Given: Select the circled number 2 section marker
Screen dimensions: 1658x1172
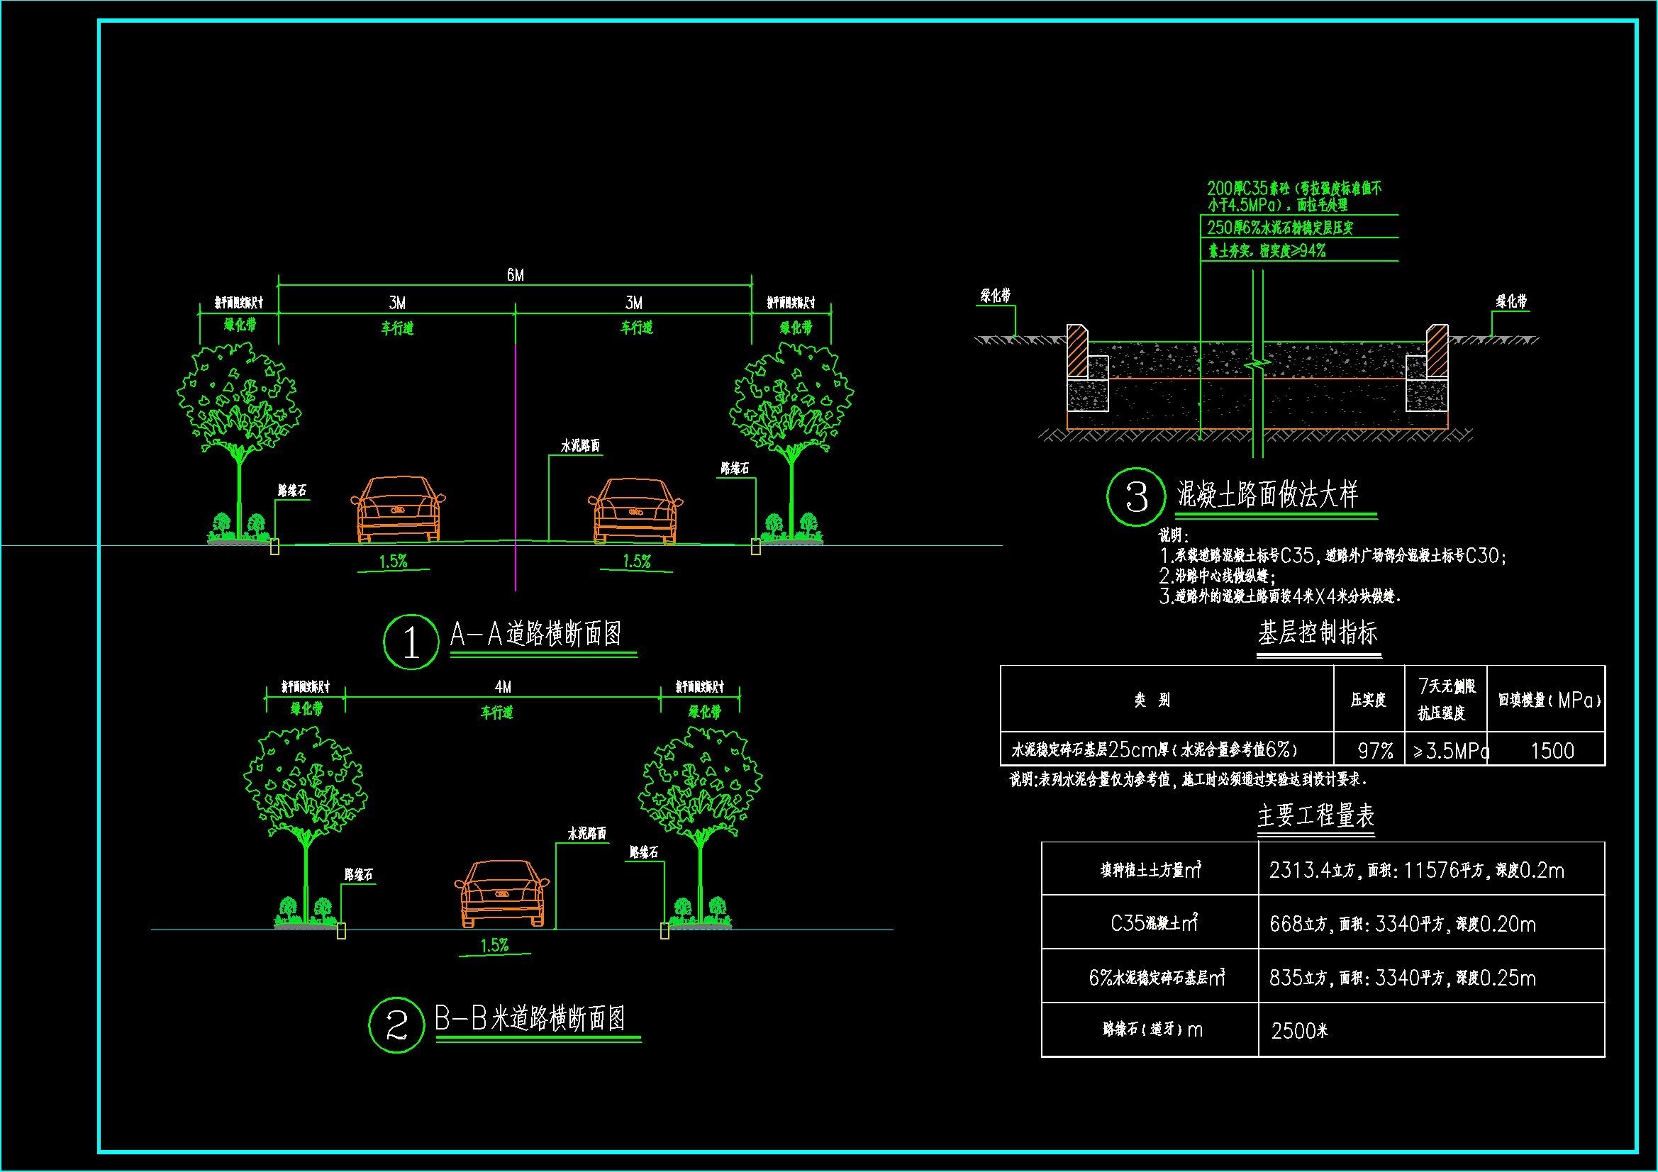Looking at the screenshot, I should click(397, 1025).
